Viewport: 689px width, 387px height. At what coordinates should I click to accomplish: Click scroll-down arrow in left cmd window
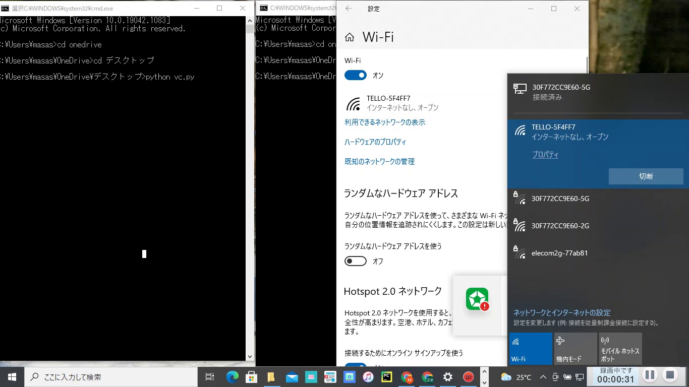[x=250, y=356]
